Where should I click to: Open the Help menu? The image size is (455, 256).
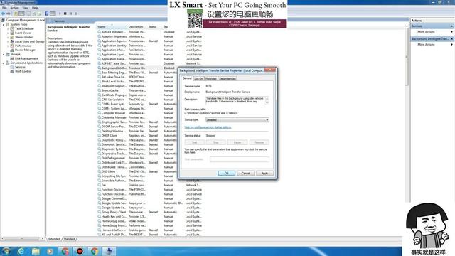click(x=35, y=8)
